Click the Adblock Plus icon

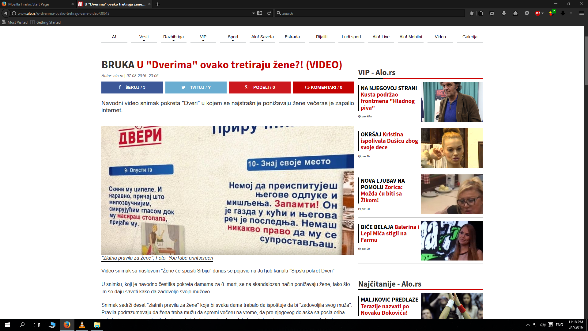[538, 13]
